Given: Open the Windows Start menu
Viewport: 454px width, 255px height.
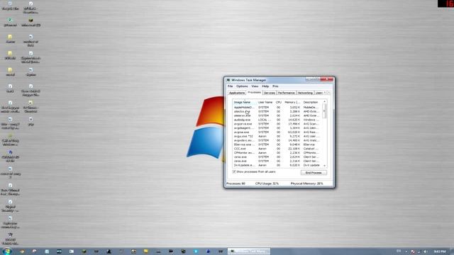Looking at the screenshot, I should [x=7, y=251].
